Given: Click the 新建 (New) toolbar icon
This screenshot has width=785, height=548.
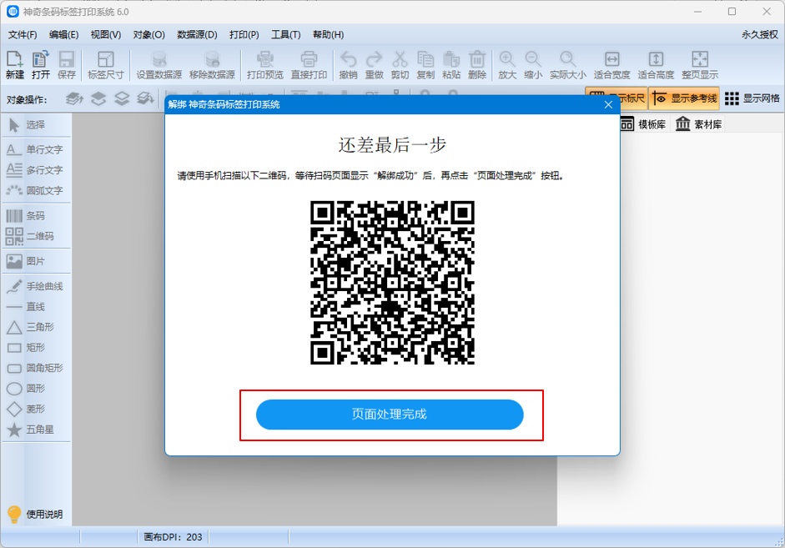Looking at the screenshot, I should pos(15,65).
